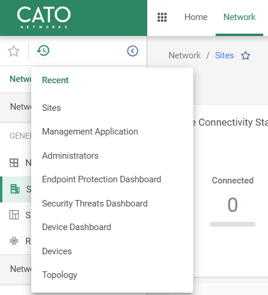This screenshot has height=295, width=268.
Task: Click the favorites star in sidebar
Action: pyautogui.click(x=14, y=51)
